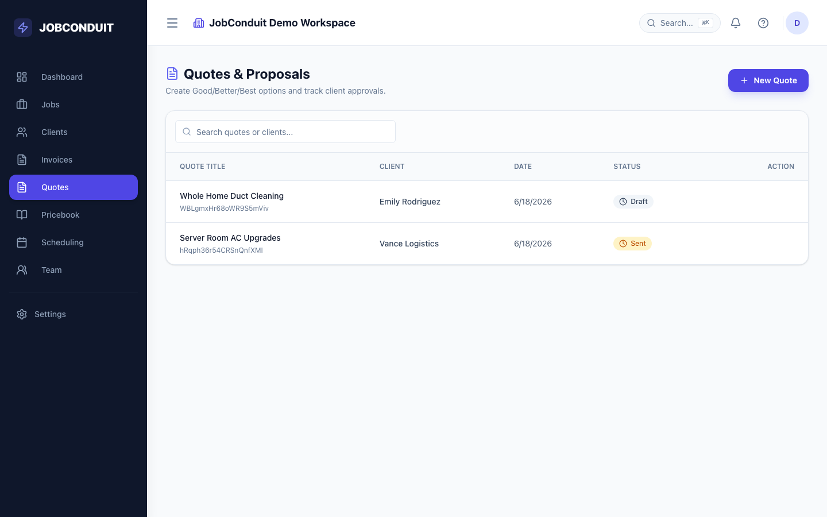
Task: Go to Dashboard in sidebar
Action: coord(74,77)
